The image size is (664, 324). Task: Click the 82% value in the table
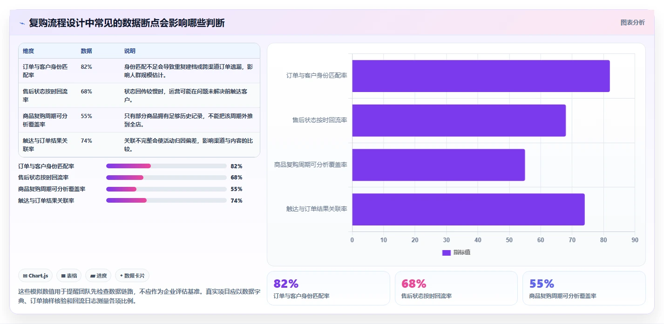coord(86,67)
